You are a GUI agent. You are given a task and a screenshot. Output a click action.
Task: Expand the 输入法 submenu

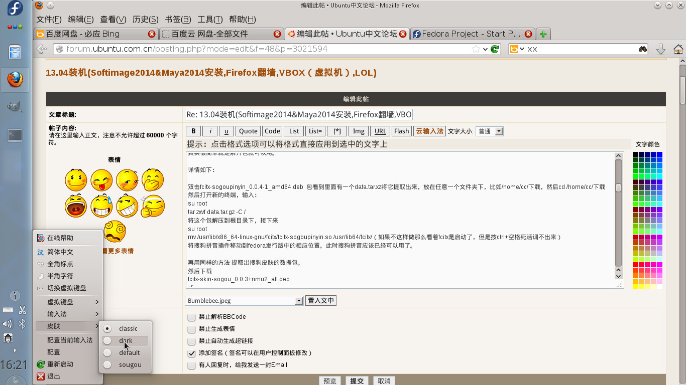[x=68, y=314]
